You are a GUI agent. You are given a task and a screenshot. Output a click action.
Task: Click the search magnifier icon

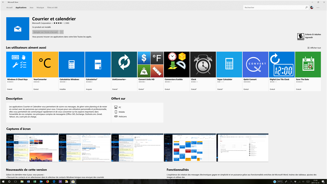(306, 8)
